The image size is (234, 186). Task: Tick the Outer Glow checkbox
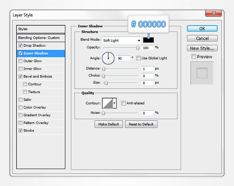(20, 61)
